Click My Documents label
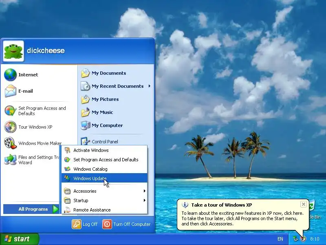Image resolution: width=326 pixels, height=245 pixels. [x=109, y=73]
